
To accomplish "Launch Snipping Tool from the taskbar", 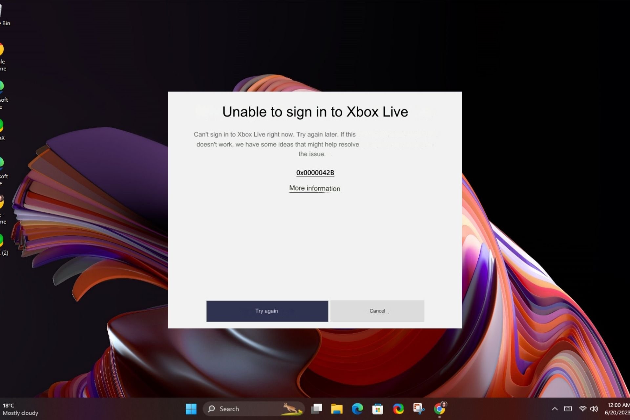I will tap(419, 409).
